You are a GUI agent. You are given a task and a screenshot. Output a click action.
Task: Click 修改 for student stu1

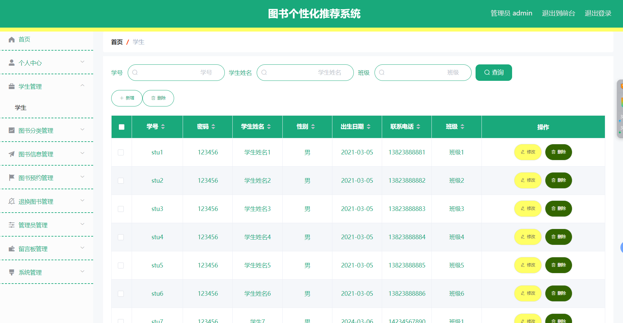528,152
